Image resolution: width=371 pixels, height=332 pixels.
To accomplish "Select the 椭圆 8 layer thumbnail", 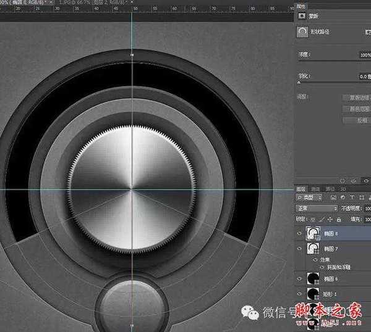I will [313, 234].
